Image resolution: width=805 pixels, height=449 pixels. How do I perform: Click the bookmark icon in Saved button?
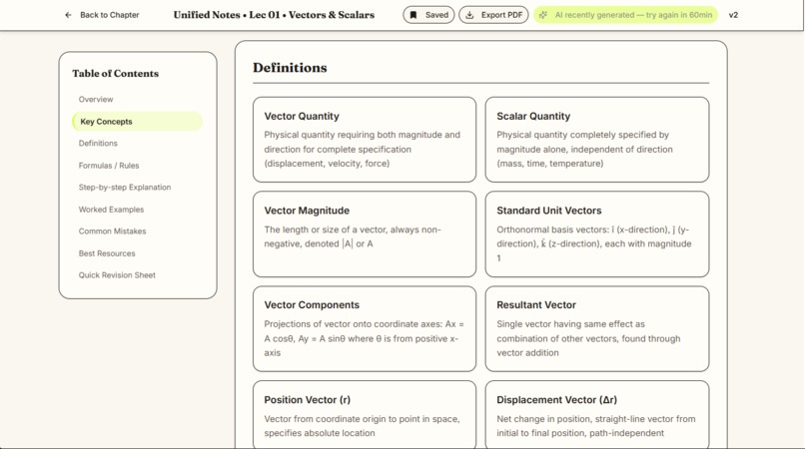point(413,15)
